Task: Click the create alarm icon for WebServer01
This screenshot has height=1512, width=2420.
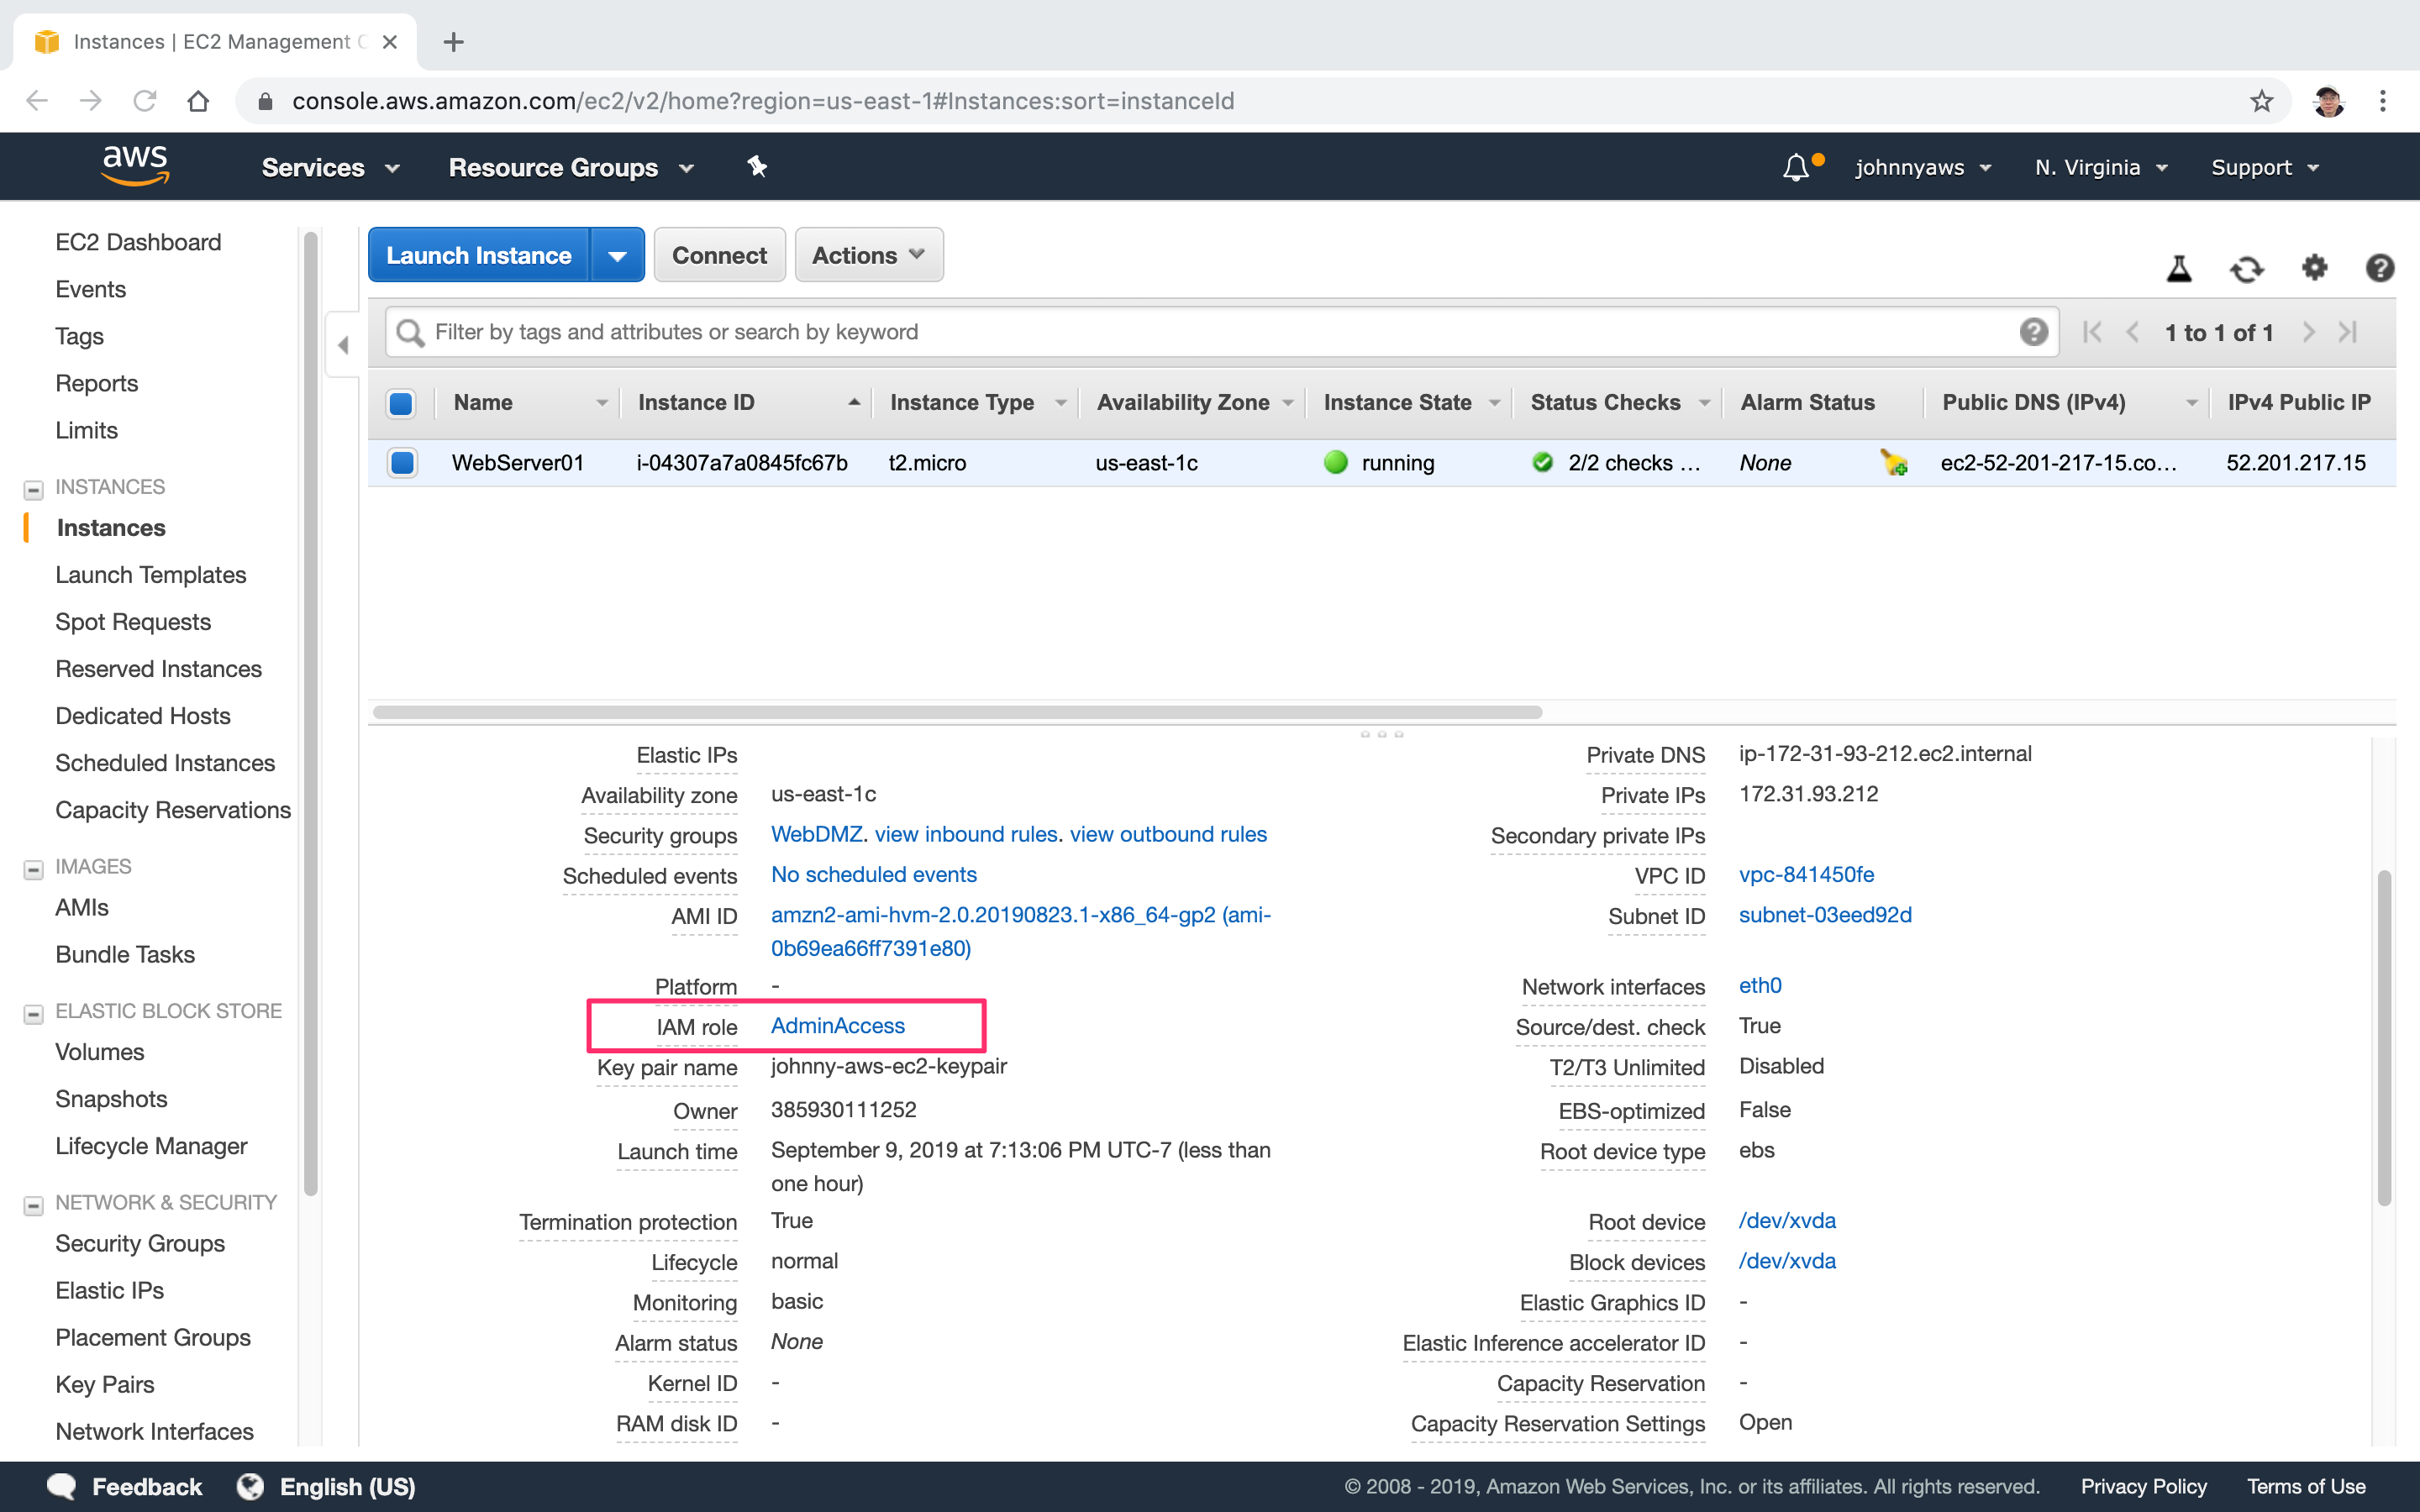Action: tap(1893, 462)
